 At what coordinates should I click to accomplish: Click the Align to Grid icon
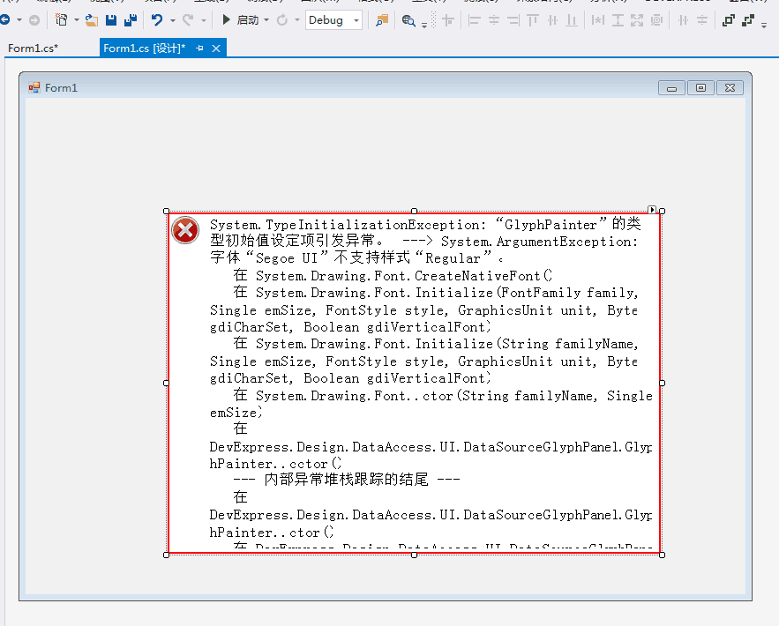(x=448, y=20)
